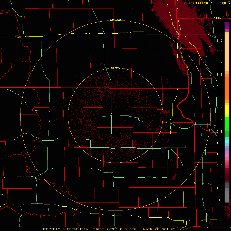The height and width of the screenshot is (231, 231).
Task: Select the 1.8 legend value
Action: [219, 143]
